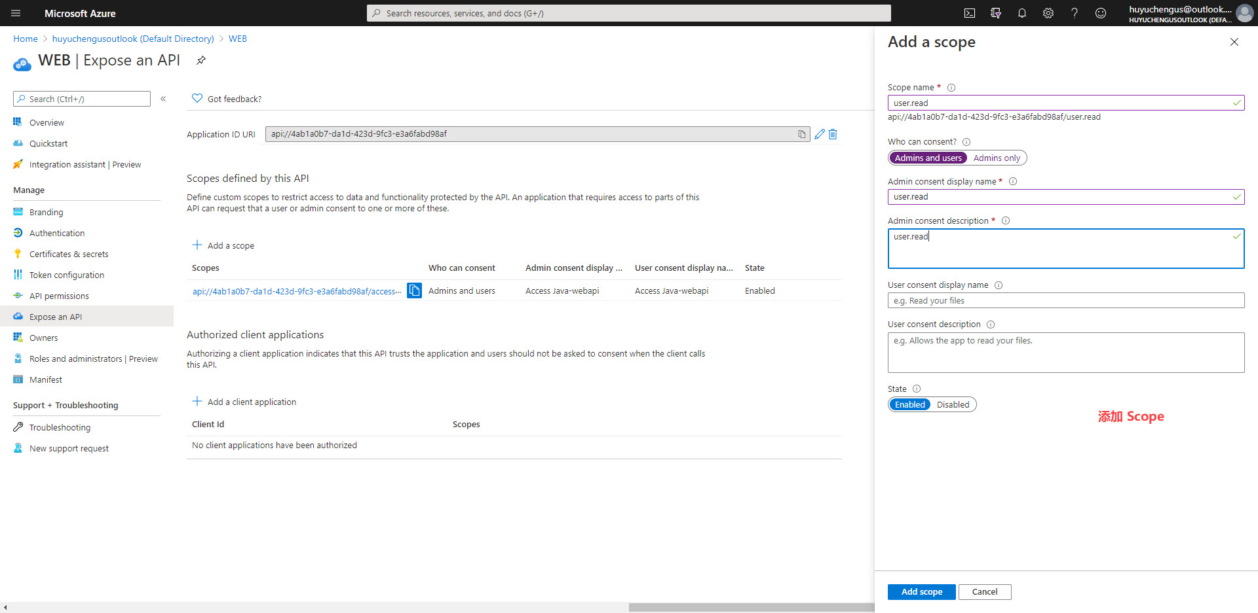Select Admins only consent option
The width and height of the screenshot is (1258, 613).
996,158
